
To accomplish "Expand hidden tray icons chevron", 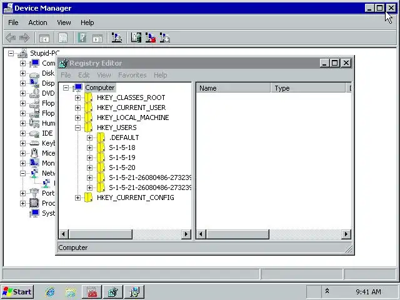I will coord(327,291).
